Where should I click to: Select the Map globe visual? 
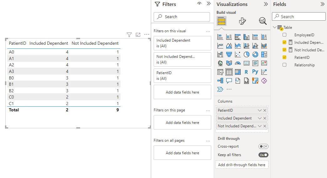point(220,63)
